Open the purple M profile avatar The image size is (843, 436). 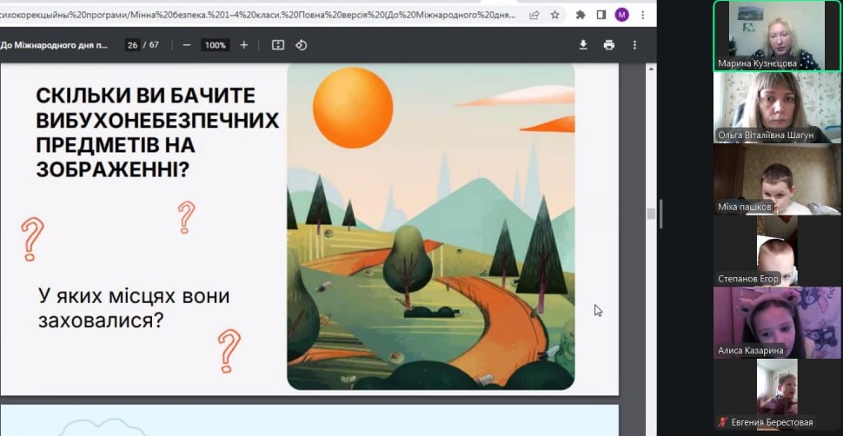(621, 15)
